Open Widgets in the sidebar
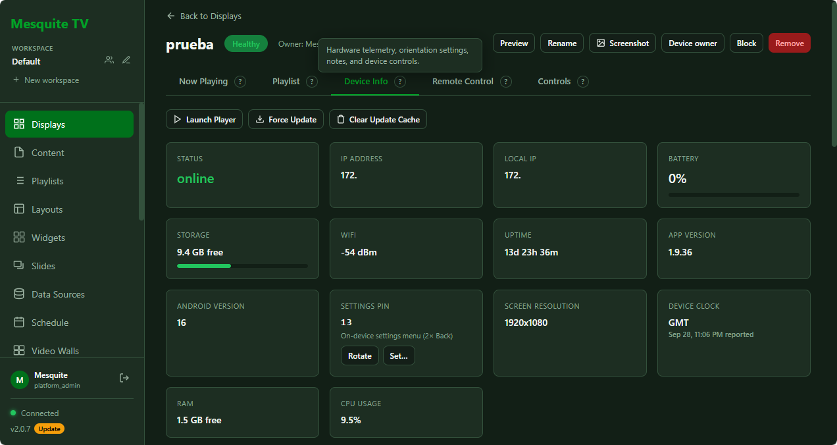The image size is (837, 445). pyautogui.click(x=69, y=238)
